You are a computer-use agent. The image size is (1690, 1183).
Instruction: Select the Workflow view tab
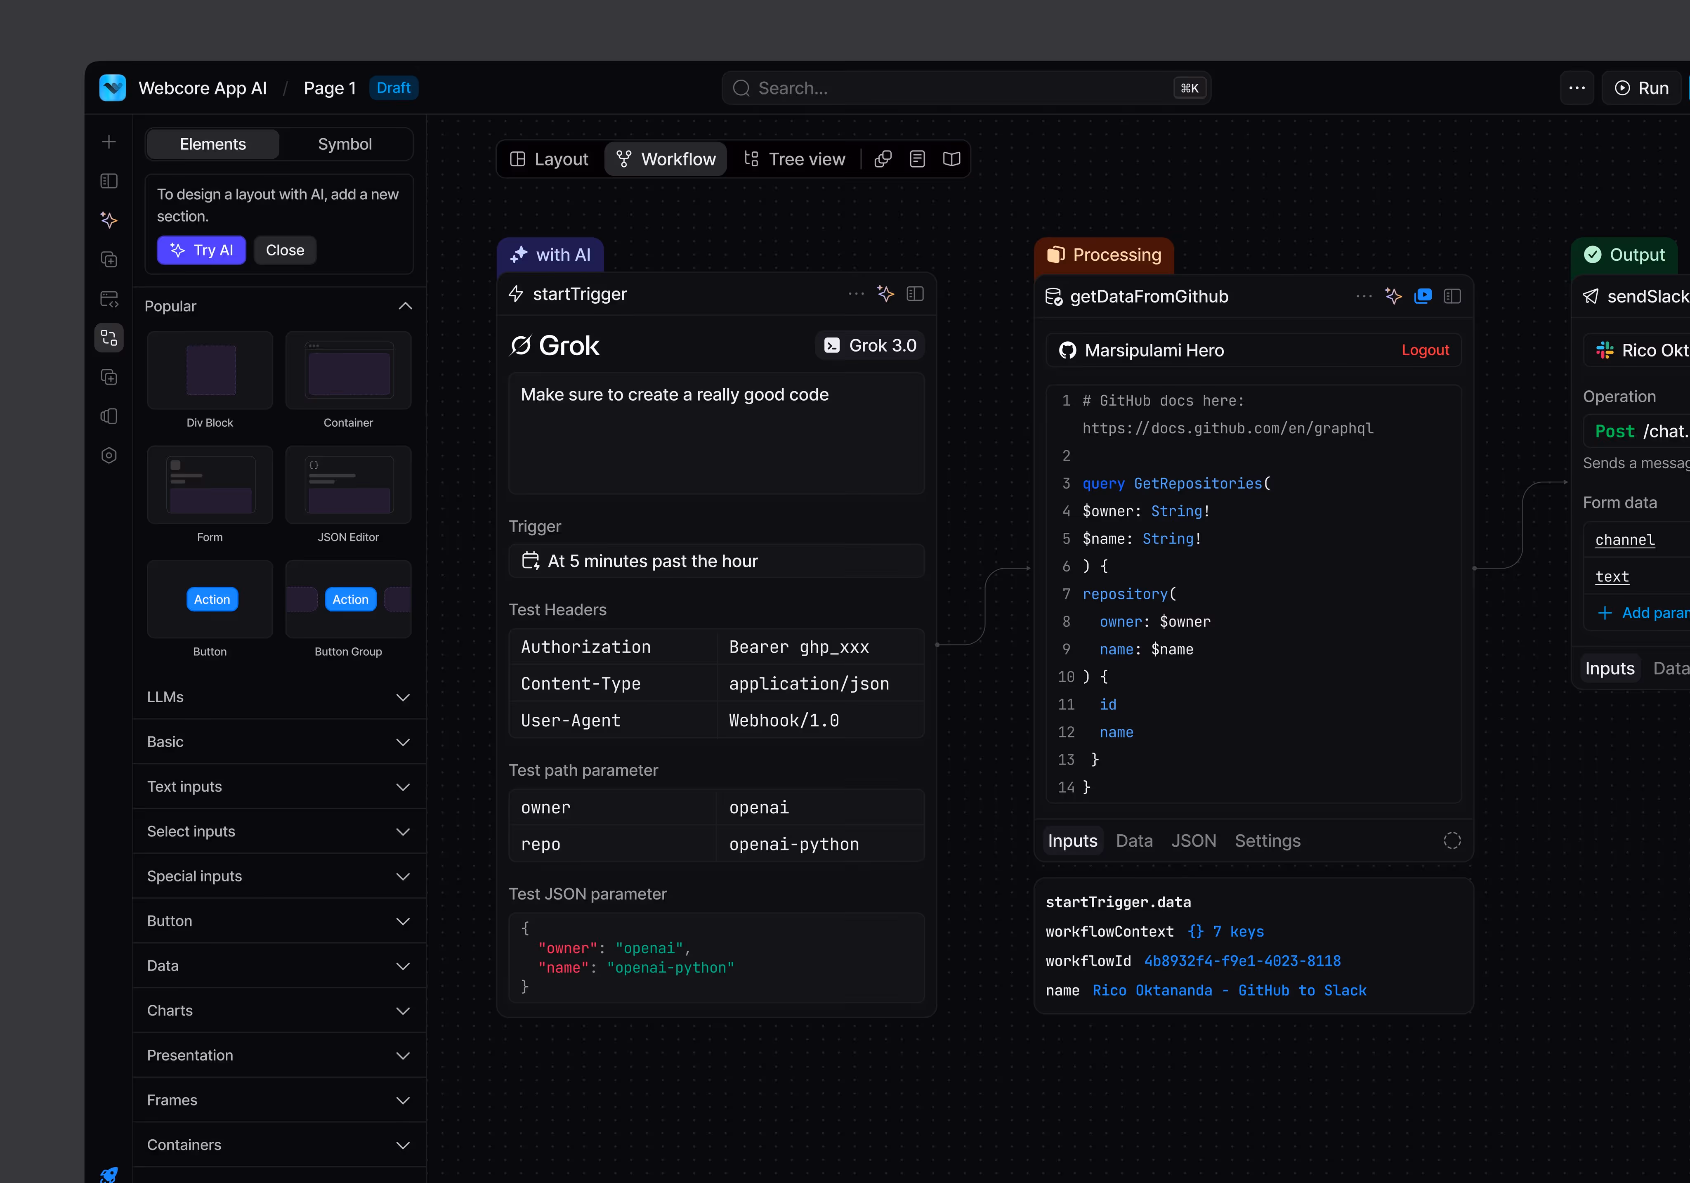pos(666,159)
